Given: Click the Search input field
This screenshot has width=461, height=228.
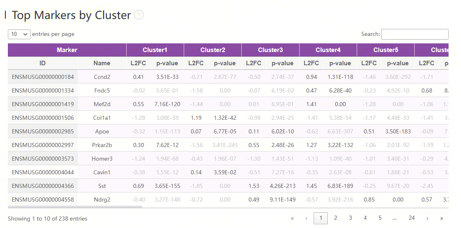Looking at the screenshot, I should pyautogui.click(x=414, y=34).
